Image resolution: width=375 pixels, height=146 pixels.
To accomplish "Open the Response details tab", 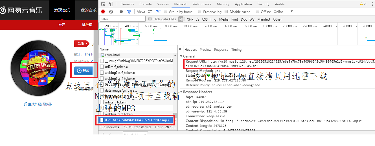I will [x=221, y=50].
